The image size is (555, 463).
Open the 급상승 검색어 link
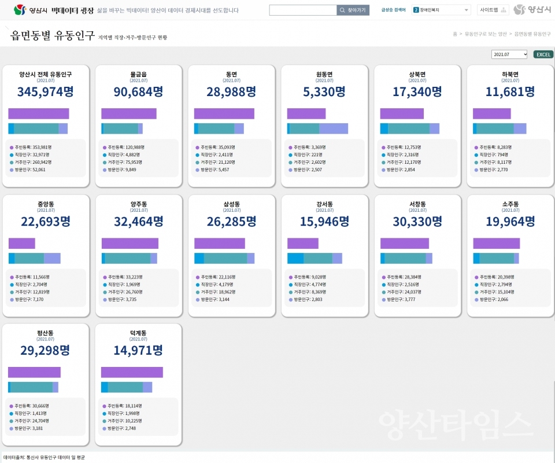393,10
